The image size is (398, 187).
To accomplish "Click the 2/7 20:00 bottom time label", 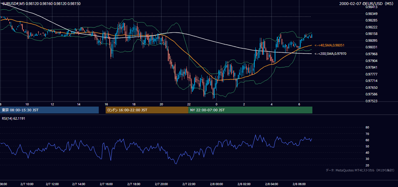I will [x=162, y=184].
